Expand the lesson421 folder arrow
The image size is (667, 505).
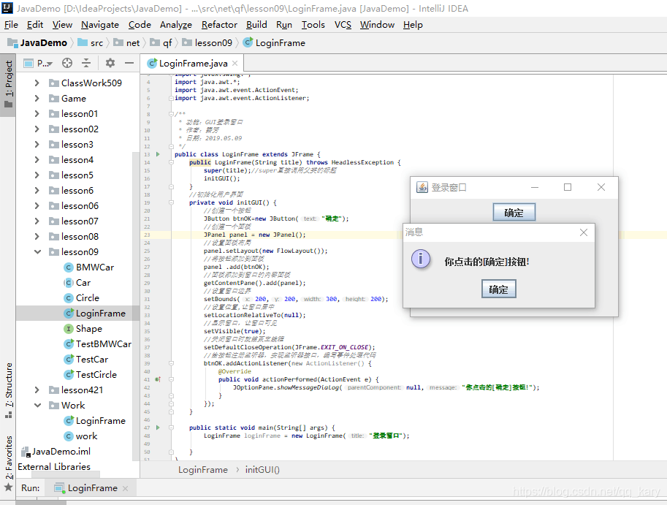(37, 390)
